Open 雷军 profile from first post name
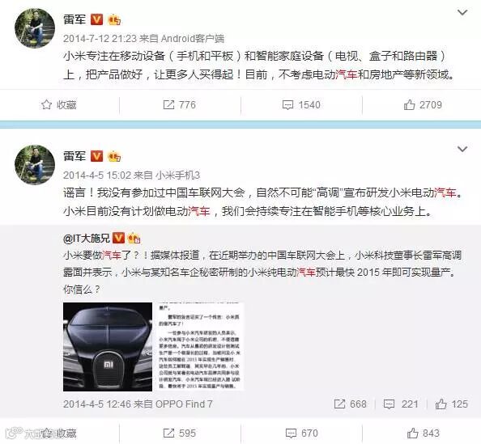Viewport: 481px width, 444px height. pos(74,19)
